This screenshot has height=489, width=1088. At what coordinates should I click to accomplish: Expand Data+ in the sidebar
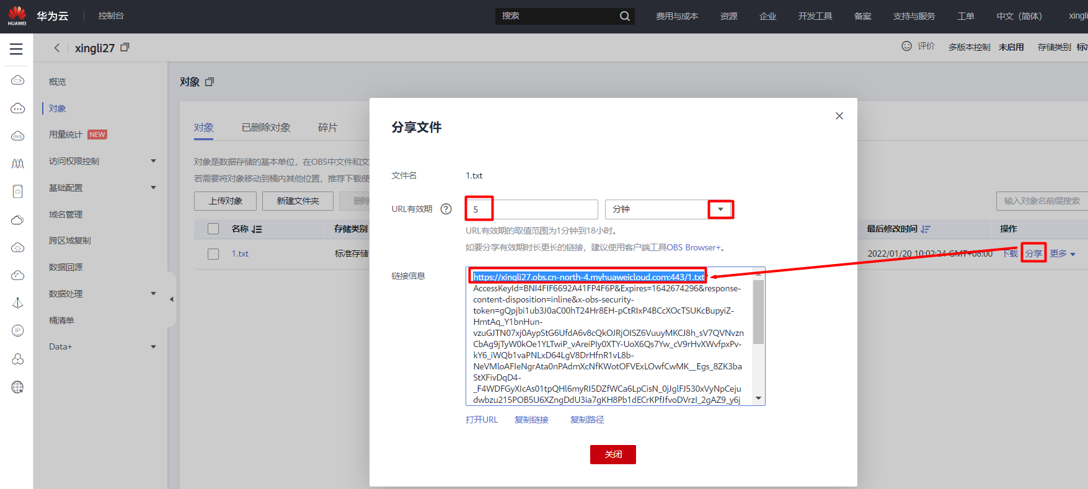click(x=153, y=347)
